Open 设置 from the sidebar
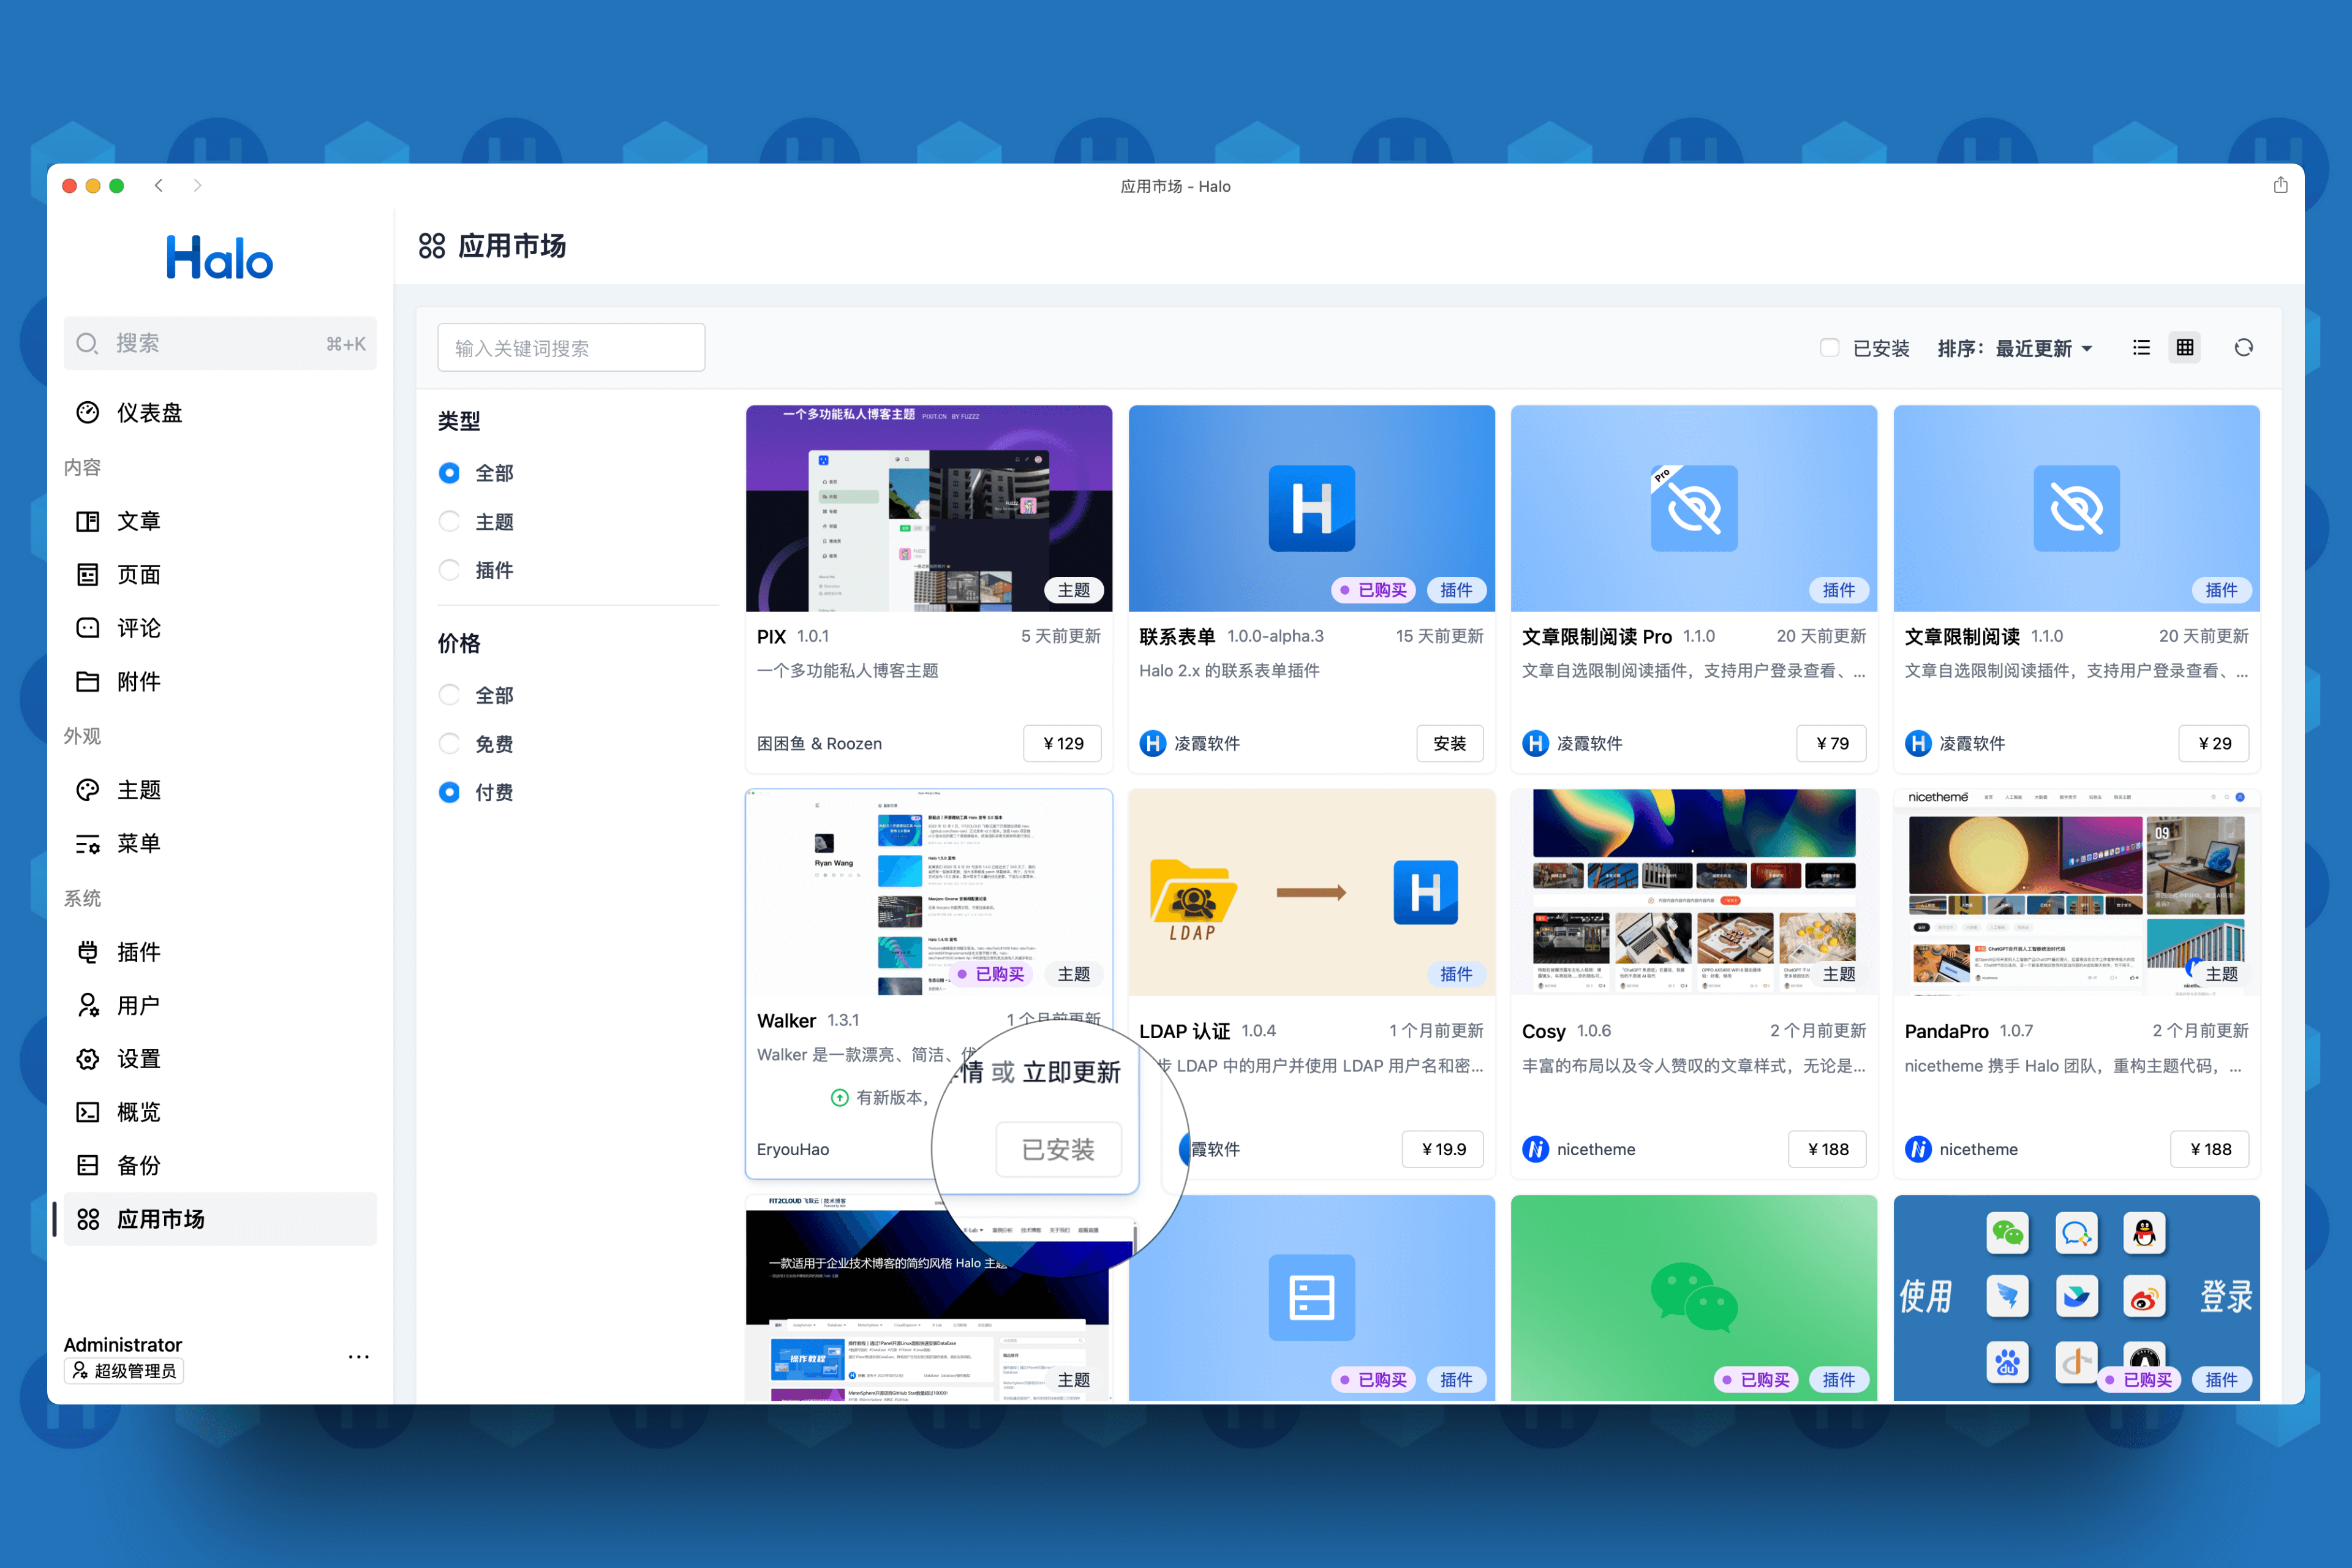 (87, 1058)
